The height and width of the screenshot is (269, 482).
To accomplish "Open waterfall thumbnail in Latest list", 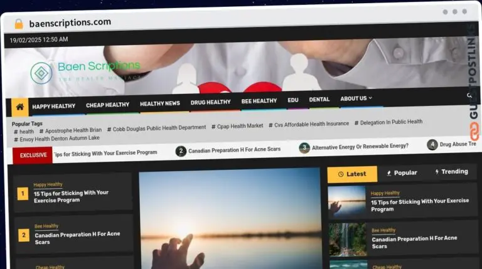I will 348,240.
